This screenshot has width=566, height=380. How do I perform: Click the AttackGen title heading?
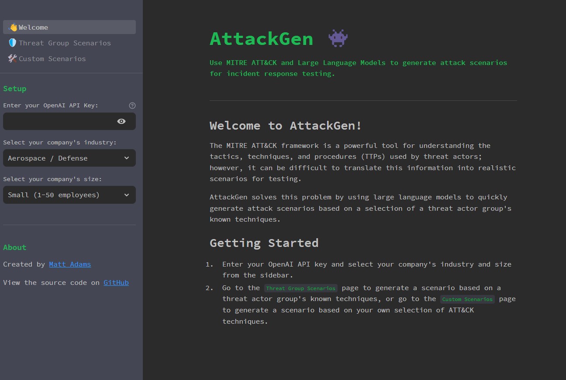pyautogui.click(x=262, y=39)
